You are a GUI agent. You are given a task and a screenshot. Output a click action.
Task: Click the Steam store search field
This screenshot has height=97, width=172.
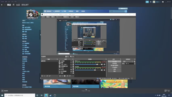coord(117,11)
